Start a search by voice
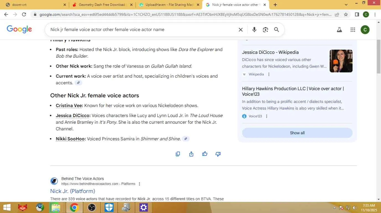This screenshot has height=213, width=381. pyautogui.click(x=254, y=30)
